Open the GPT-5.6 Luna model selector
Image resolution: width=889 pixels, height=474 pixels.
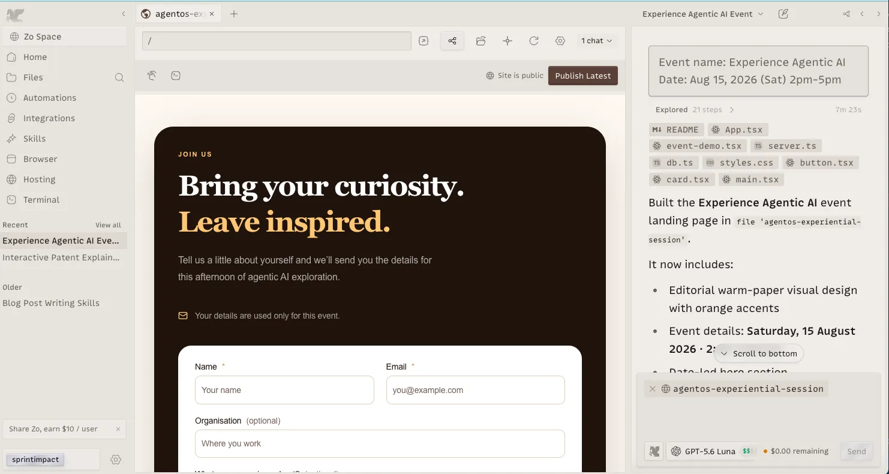[712, 451]
